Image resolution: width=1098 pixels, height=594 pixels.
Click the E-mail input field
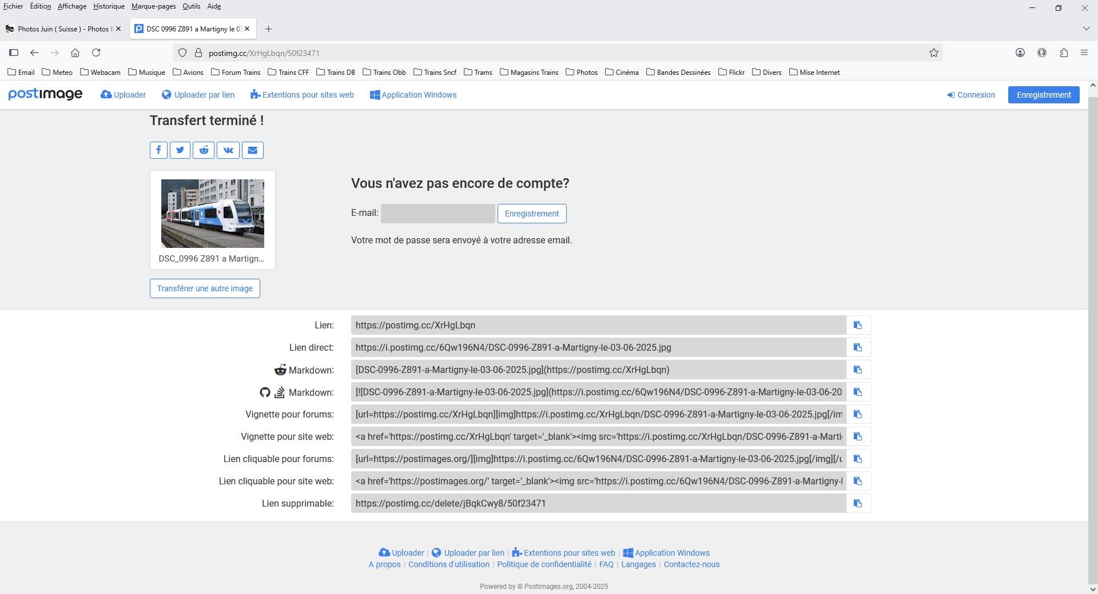[438, 214]
